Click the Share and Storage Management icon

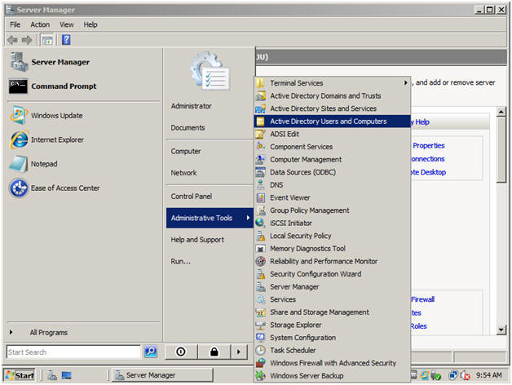(x=260, y=312)
